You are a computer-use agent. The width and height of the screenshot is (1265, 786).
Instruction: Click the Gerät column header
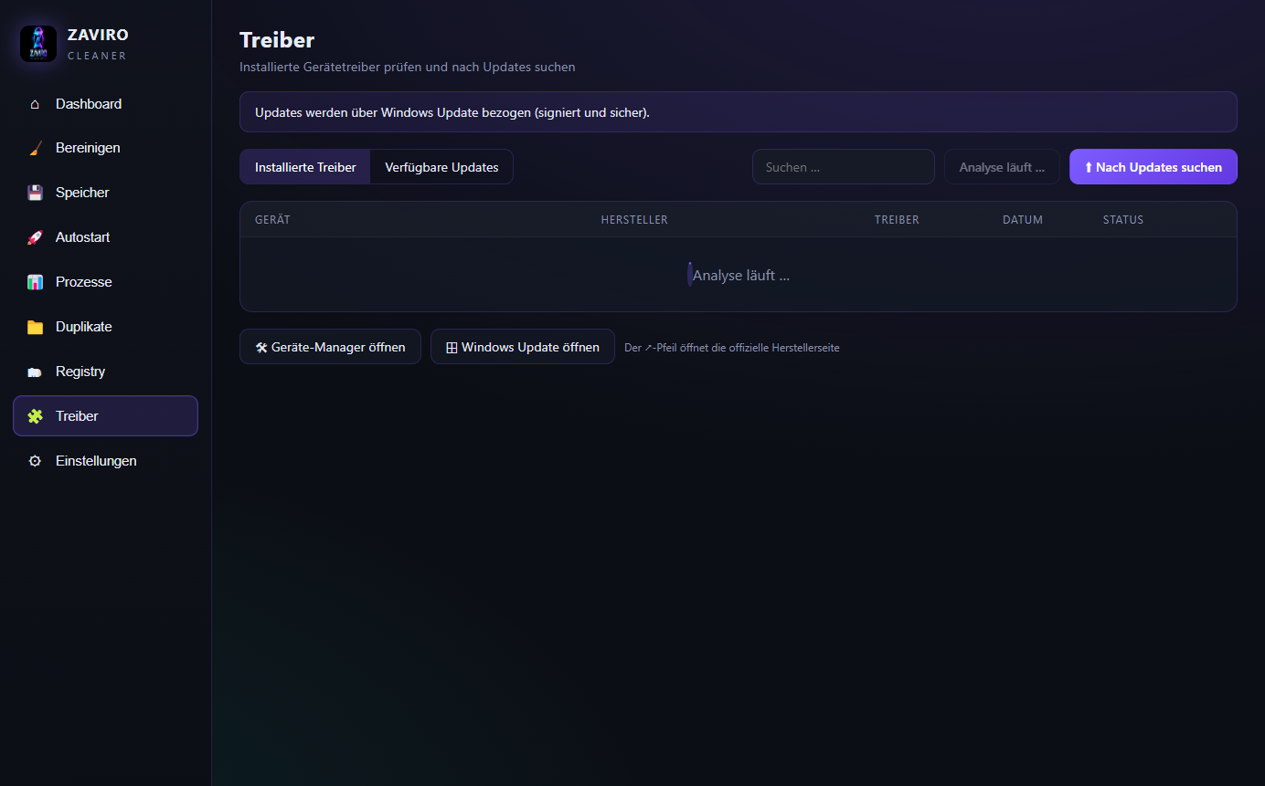click(272, 220)
